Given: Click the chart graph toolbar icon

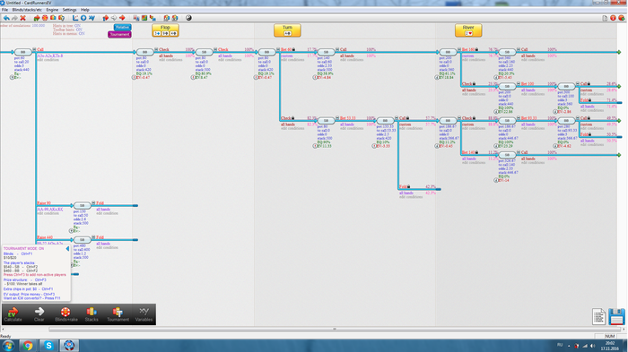Looking at the screenshot, I should point(75,18).
